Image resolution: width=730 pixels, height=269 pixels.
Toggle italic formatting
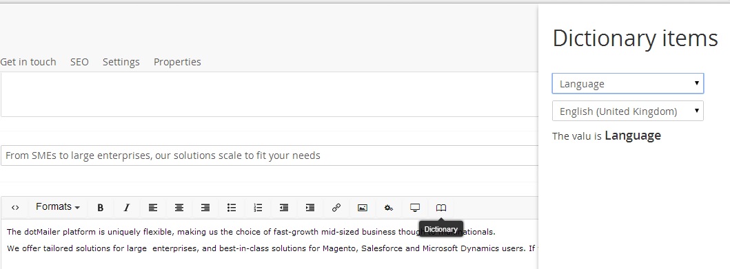click(x=126, y=208)
